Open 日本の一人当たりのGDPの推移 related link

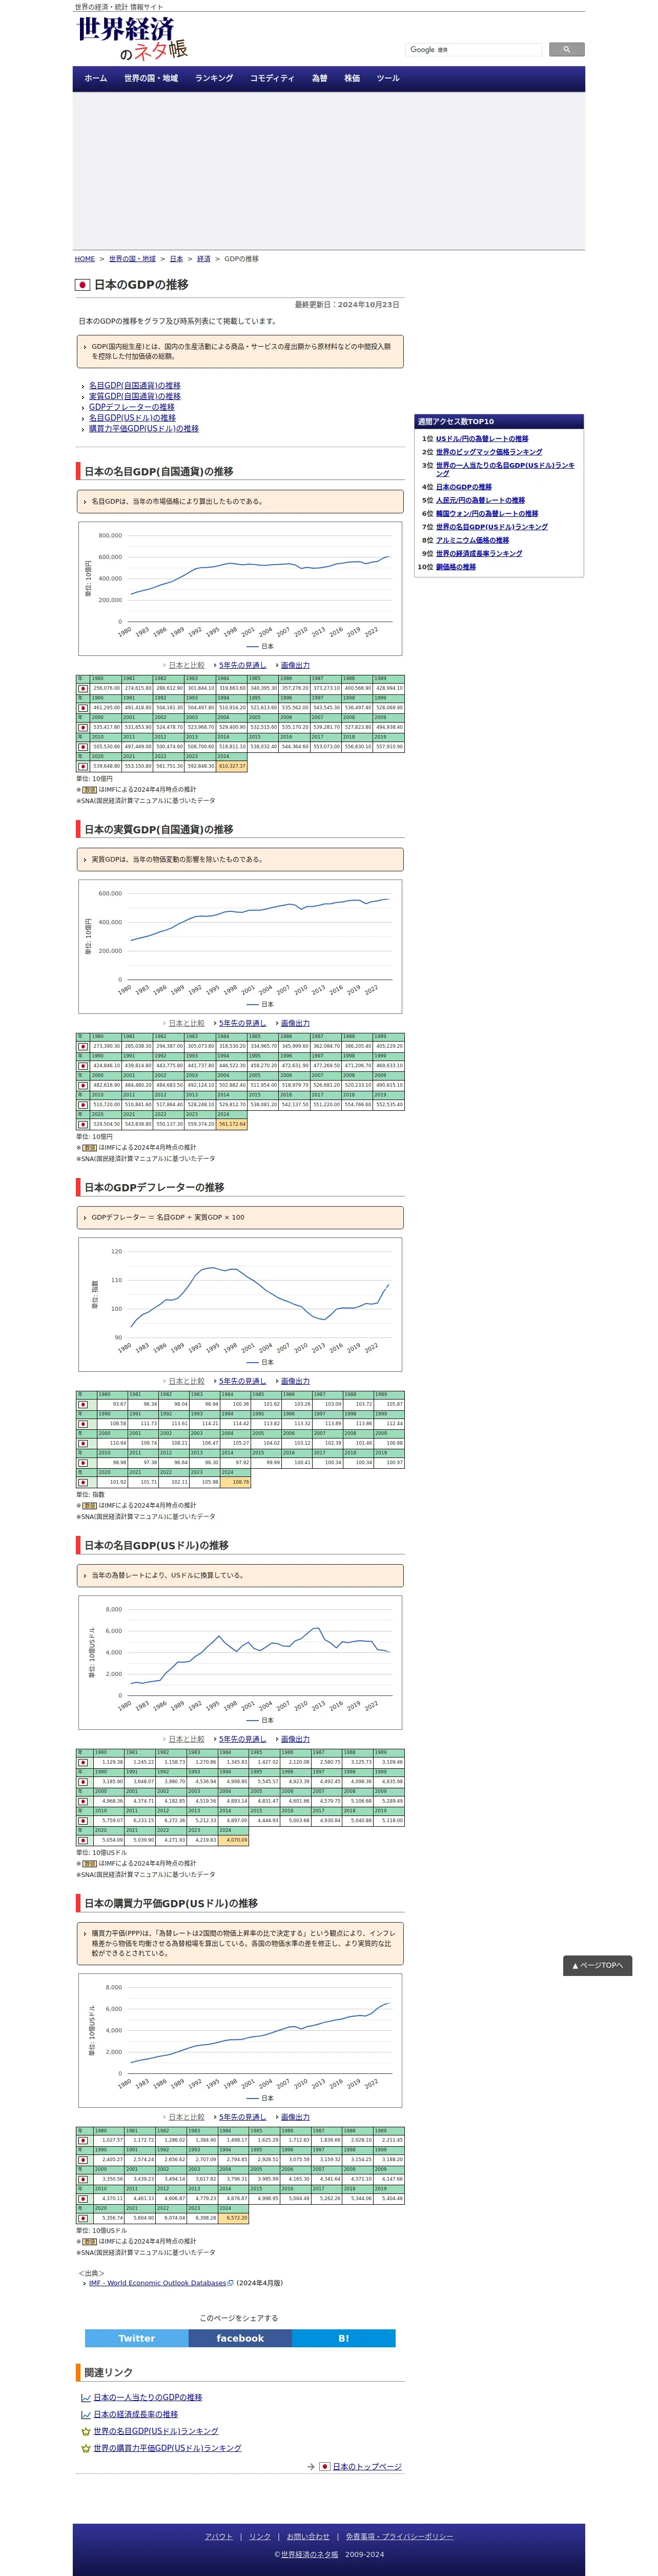tap(148, 2397)
